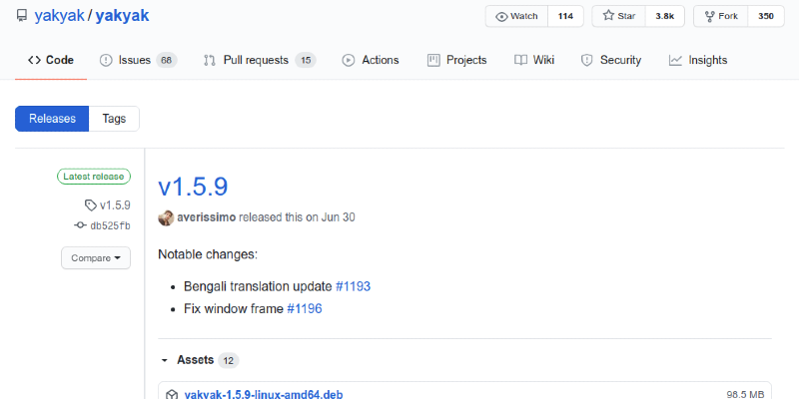Click the commit icon beside db525fb
Screen dimensions: 799x399
pos(80,225)
